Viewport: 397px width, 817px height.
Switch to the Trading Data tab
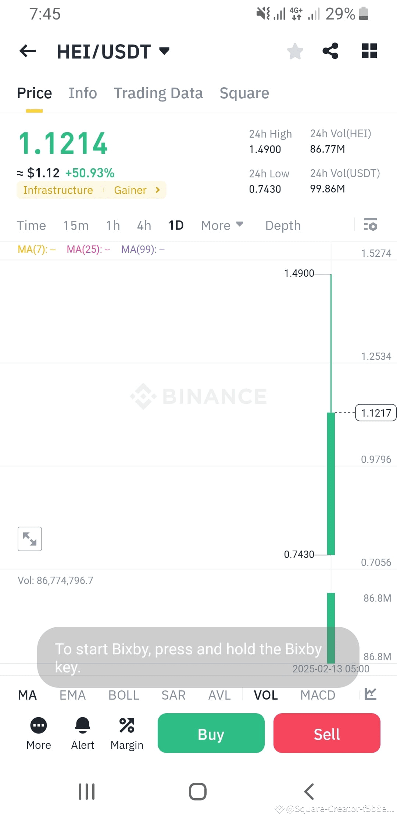158,93
